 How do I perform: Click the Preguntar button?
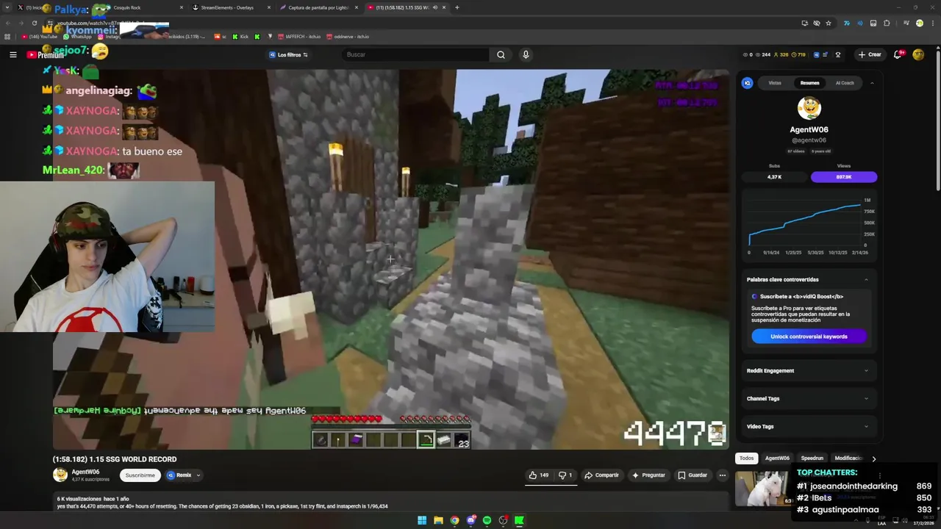648,475
